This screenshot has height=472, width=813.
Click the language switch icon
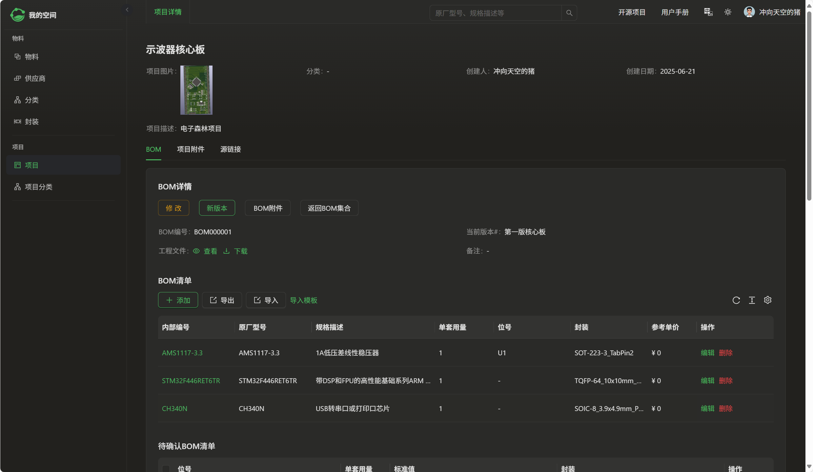point(708,12)
